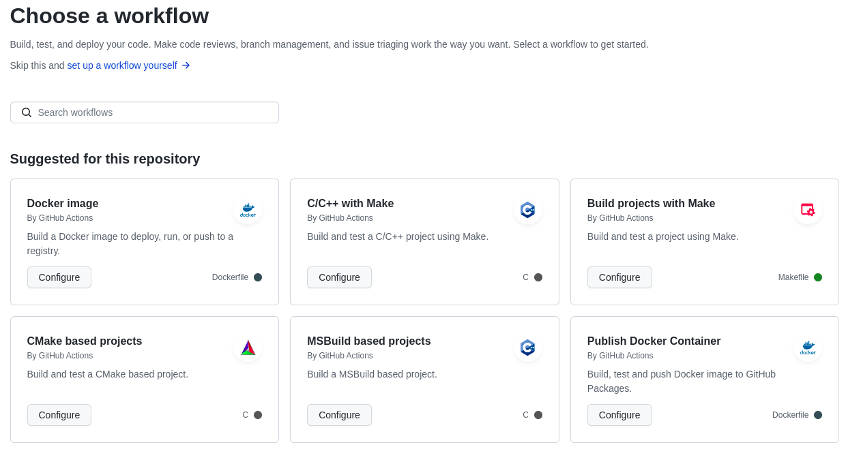The width and height of the screenshot is (861, 462).
Task: Click Dockerfile label on Docker image card
Action: 230,277
